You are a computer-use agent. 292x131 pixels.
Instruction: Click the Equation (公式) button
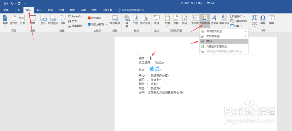coord(254,21)
